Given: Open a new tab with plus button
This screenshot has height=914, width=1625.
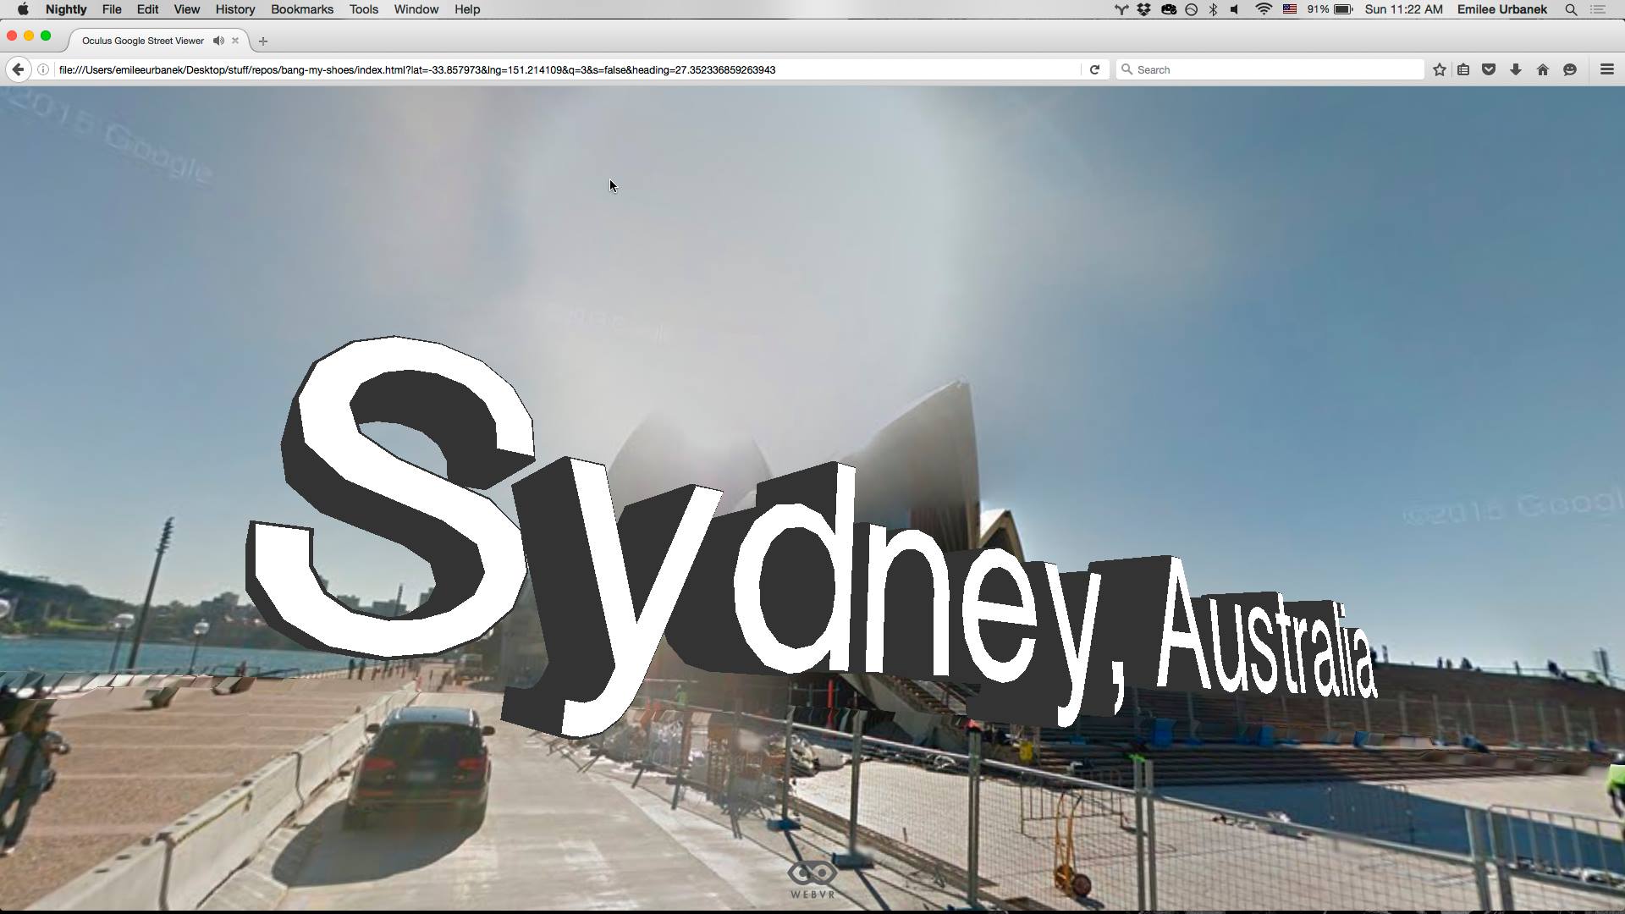Looking at the screenshot, I should (x=263, y=41).
